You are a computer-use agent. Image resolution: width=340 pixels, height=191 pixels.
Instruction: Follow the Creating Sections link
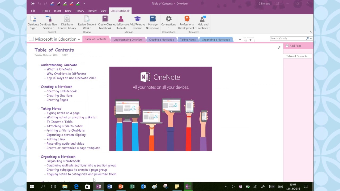[x=59, y=95]
